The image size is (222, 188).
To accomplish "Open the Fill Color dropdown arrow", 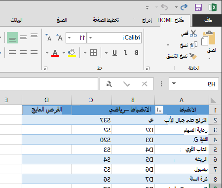I will [x=64, y=53].
